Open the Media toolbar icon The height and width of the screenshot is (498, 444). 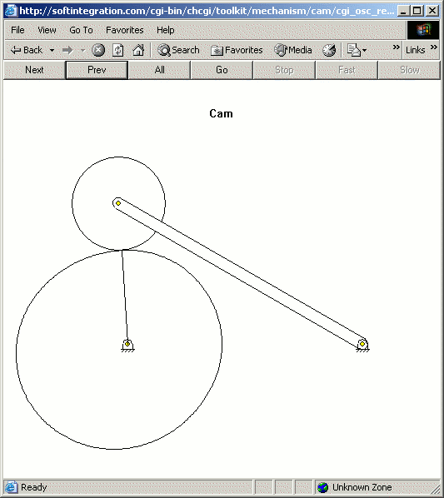281,50
